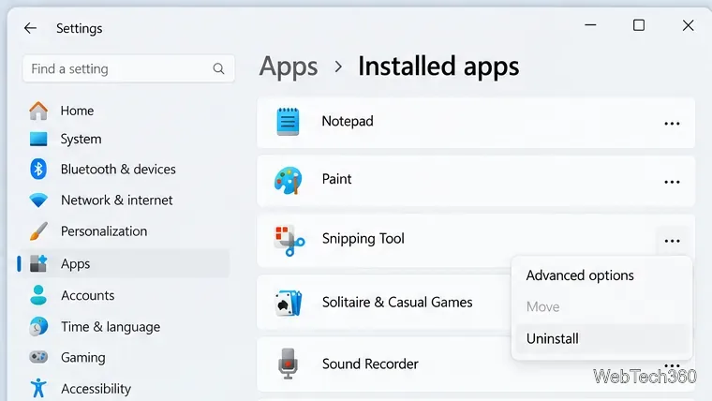Click the Snipping Tool label text

[363, 239]
